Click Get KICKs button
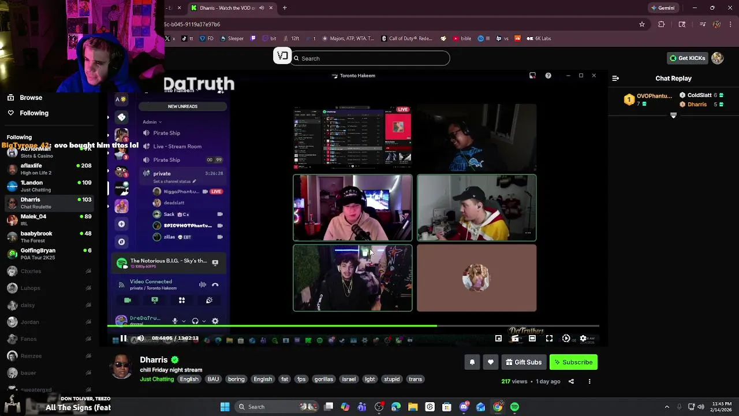The height and width of the screenshot is (416, 739). coord(687,58)
